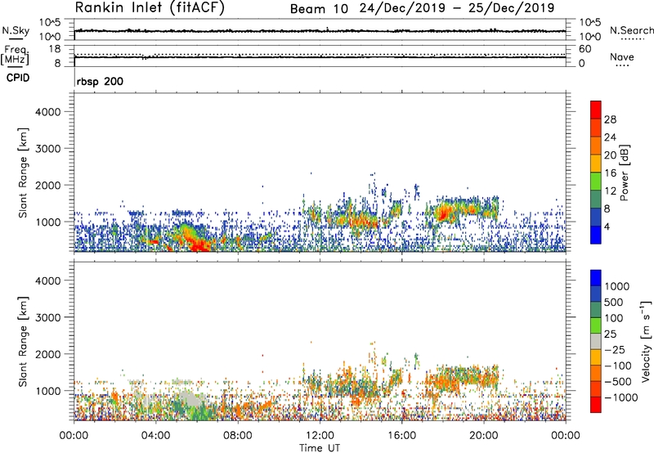The width and height of the screenshot is (654, 453).
Task: Click the '08:00' time axis label
Action: (x=238, y=436)
